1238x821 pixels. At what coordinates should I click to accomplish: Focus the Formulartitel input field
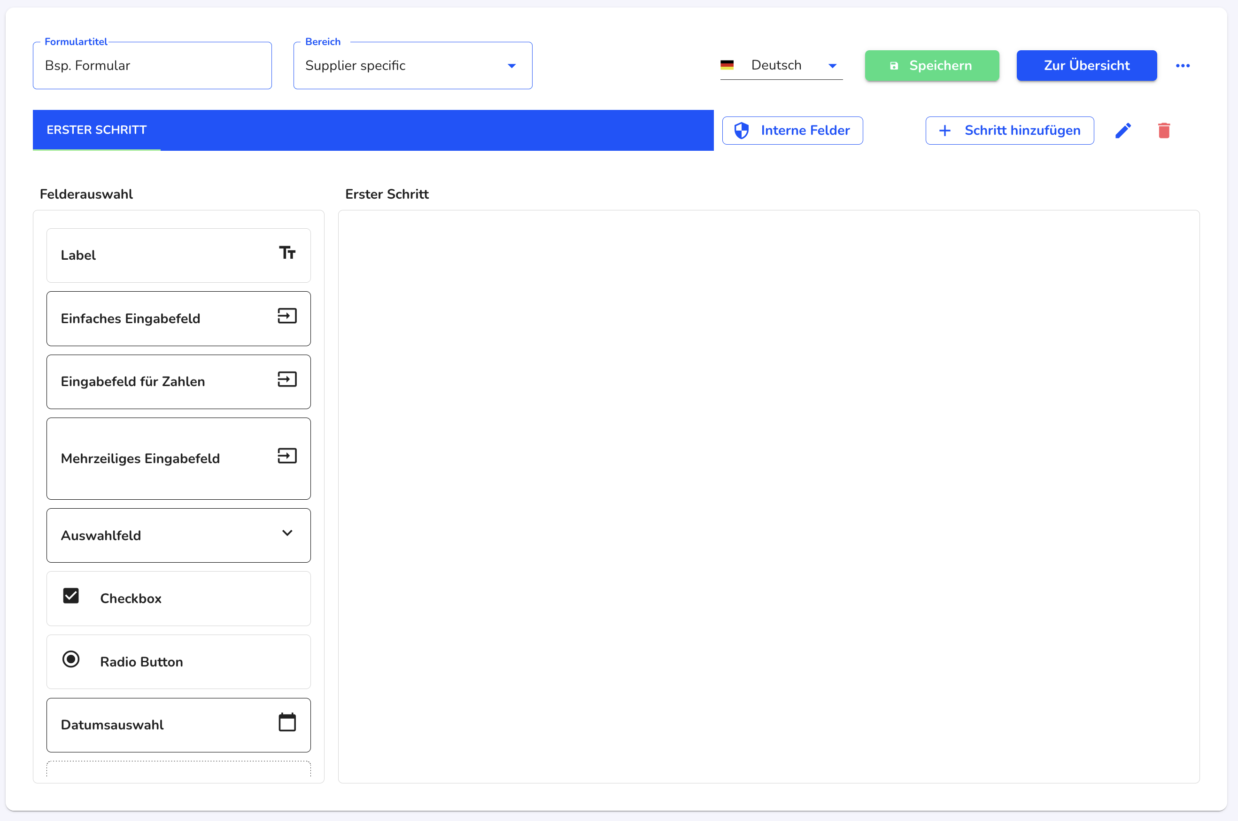(x=152, y=65)
